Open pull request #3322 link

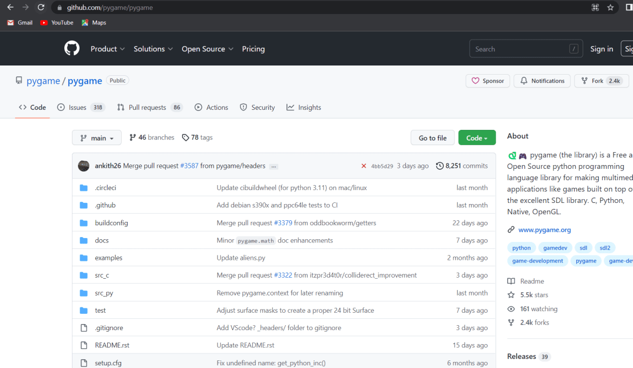[283, 275]
